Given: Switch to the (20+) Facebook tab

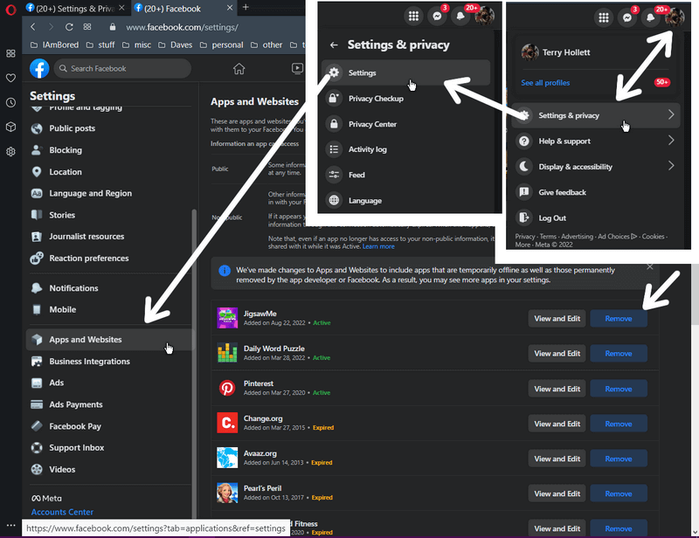Looking at the screenshot, I should click(183, 8).
